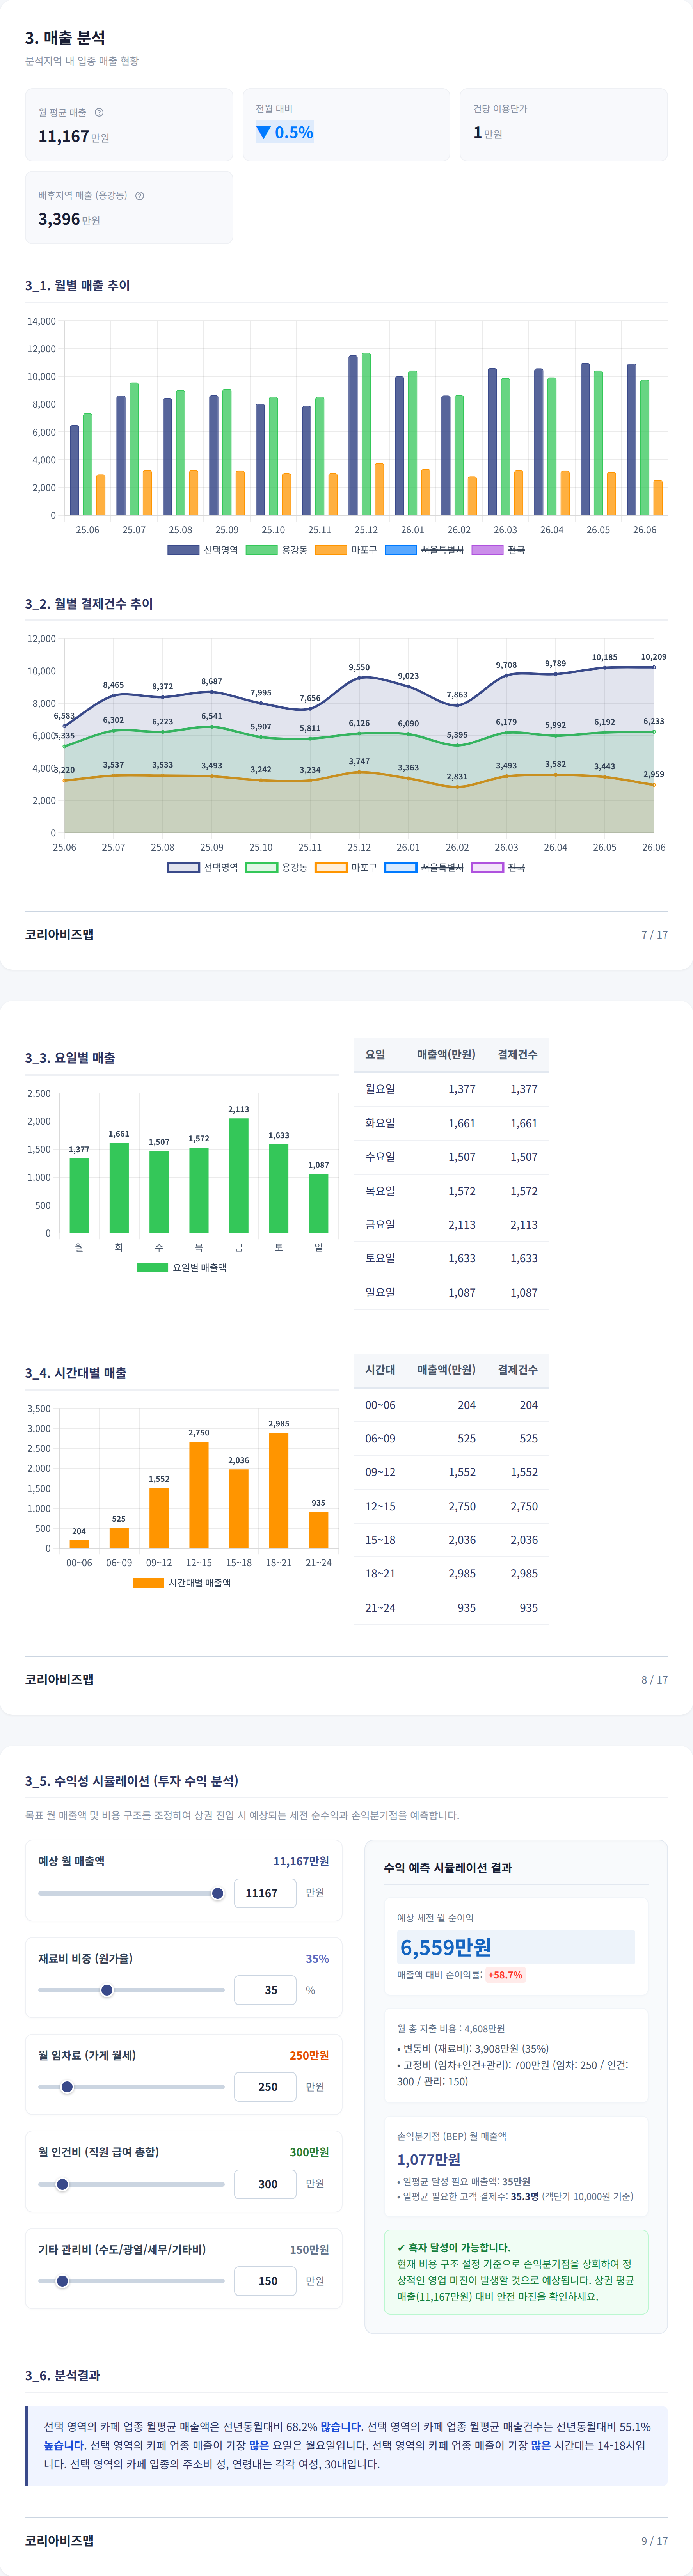
Task: Click 21~24 결제건수 cell 935
Action: pyautogui.click(x=529, y=1608)
